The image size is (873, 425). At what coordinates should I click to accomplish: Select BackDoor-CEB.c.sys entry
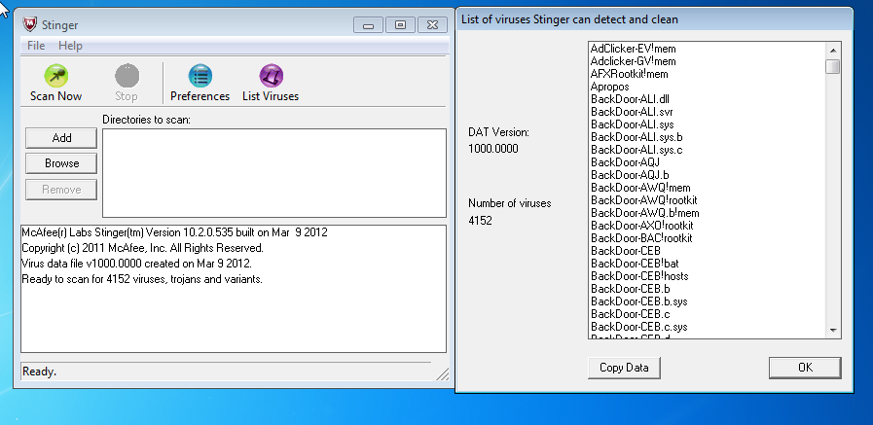(x=639, y=327)
